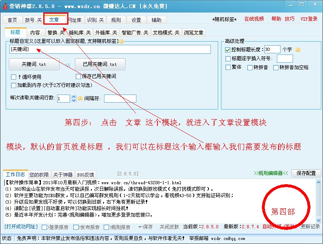This screenshot has height=244, width=323.
Task: Check the 繁体 option
Action: (x=228, y=67)
